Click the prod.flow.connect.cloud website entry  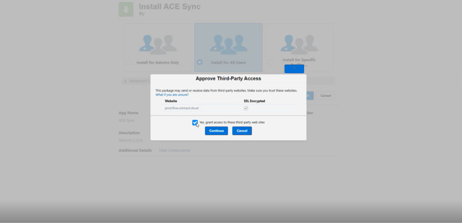[x=182, y=108]
